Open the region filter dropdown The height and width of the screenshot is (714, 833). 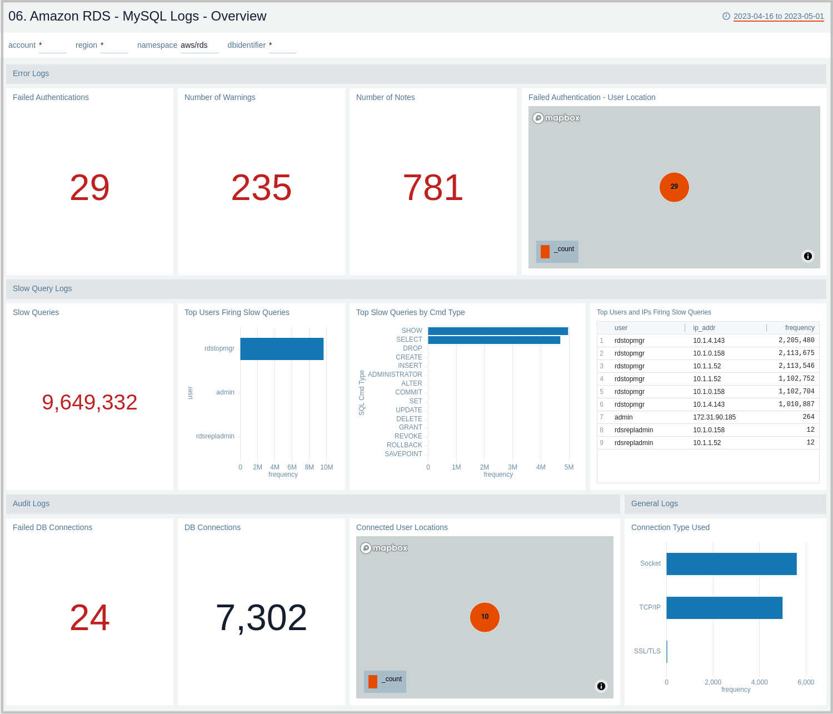click(114, 45)
